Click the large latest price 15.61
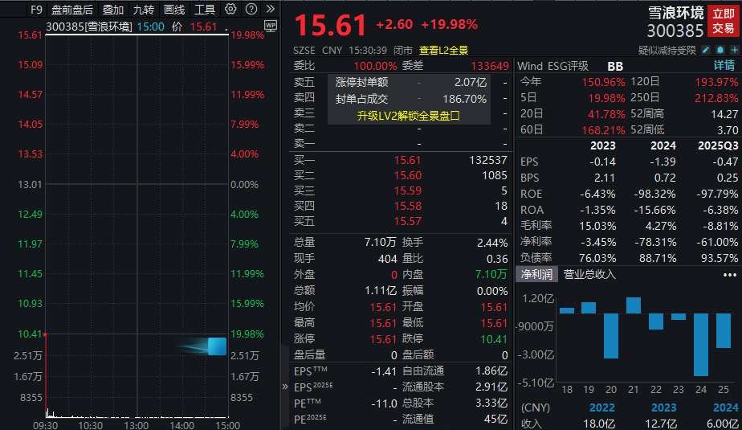Screen dimensions: 742x430 (x=330, y=25)
